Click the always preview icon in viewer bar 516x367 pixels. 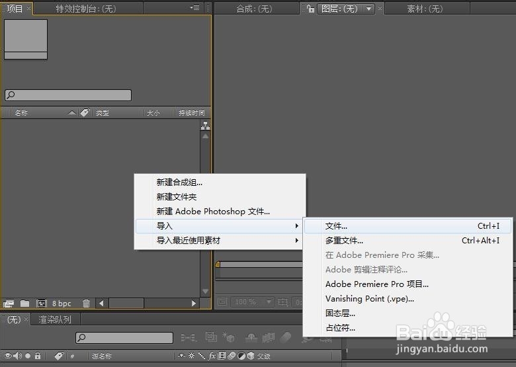pyautogui.click(x=222, y=302)
